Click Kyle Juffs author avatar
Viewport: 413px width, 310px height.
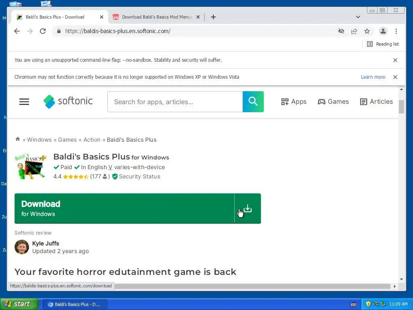pyautogui.click(x=22, y=247)
